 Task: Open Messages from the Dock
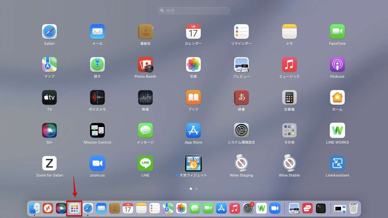[195, 209]
